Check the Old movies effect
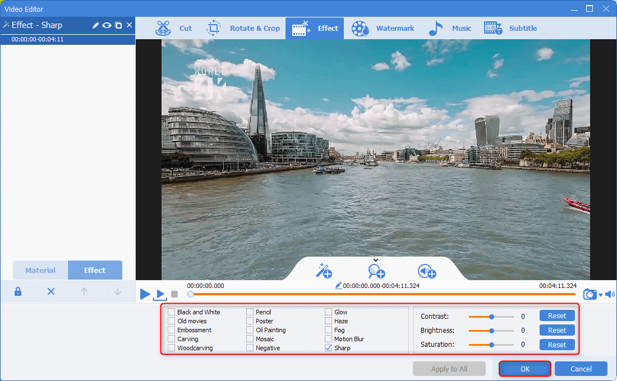617x381 pixels. coord(172,321)
